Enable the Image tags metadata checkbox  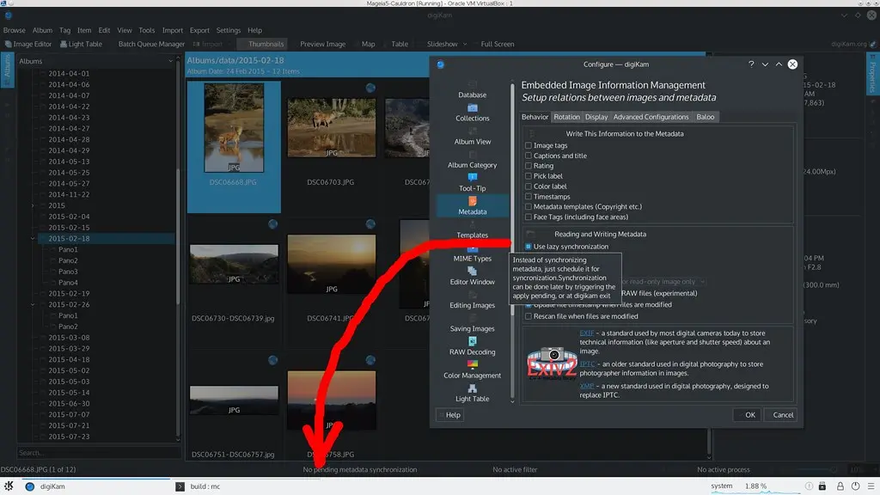coord(529,145)
